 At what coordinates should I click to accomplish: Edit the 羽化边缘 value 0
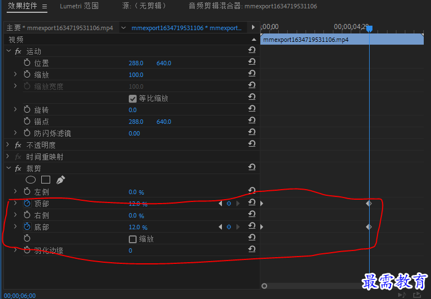130,250
